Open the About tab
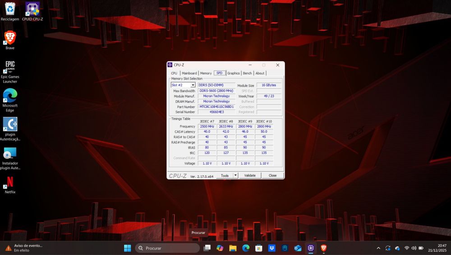Screen dimensions: 451x255 [x=260, y=73]
